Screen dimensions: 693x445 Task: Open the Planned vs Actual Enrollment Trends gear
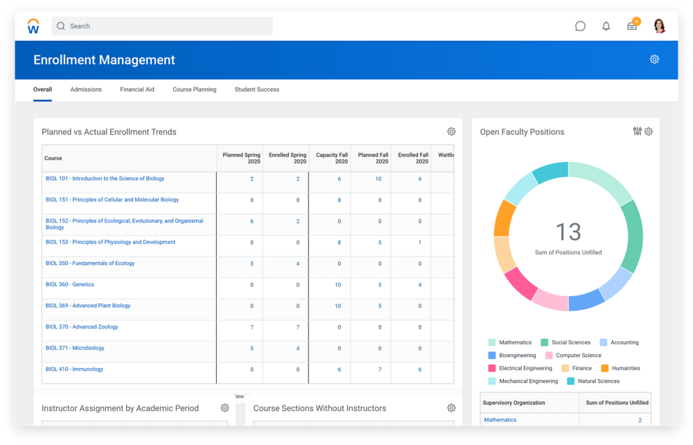451,132
